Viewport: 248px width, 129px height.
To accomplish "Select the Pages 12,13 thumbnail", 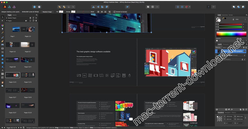I will tap(13, 75).
